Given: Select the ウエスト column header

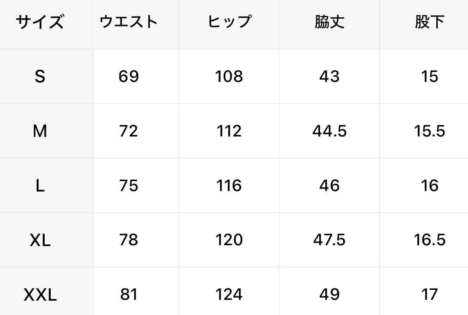Looking at the screenshot, I should pyautogui.click(x=129, y=22).
